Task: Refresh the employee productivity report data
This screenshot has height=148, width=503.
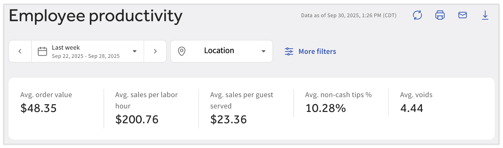Action: pos(417,15)
